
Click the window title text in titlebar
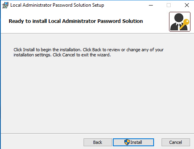[57, 5]
